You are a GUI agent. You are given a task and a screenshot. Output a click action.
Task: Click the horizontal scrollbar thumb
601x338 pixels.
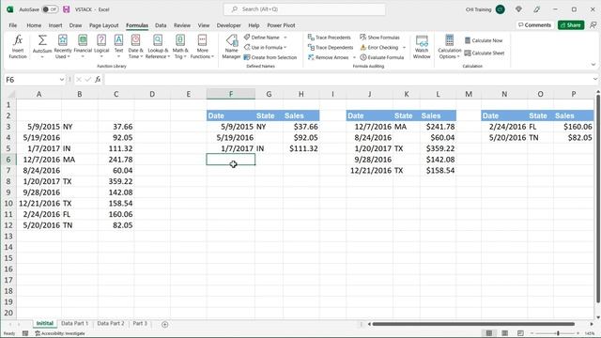point(473,324)
